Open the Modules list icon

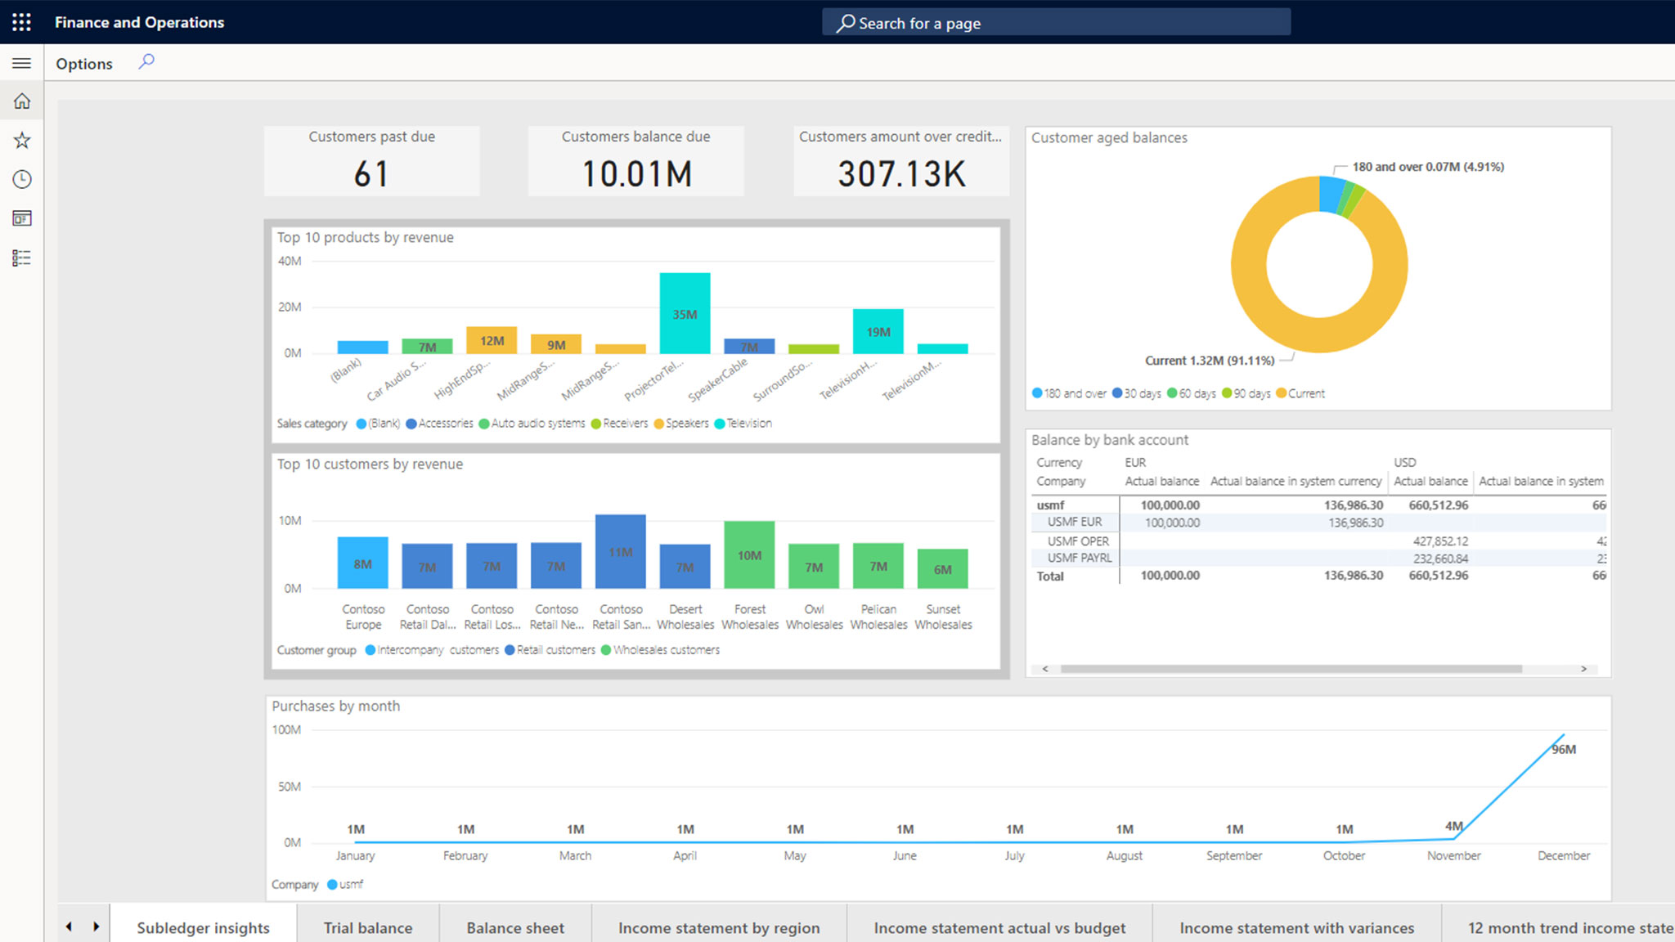click(22, 258)
